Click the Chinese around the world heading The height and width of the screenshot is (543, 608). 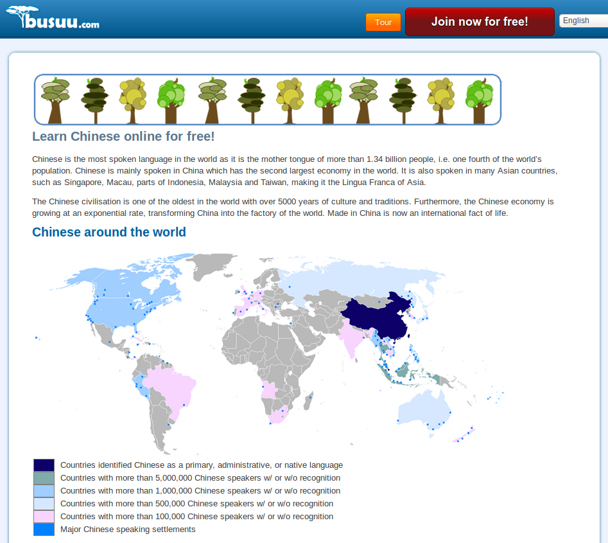tap(109, 232)
